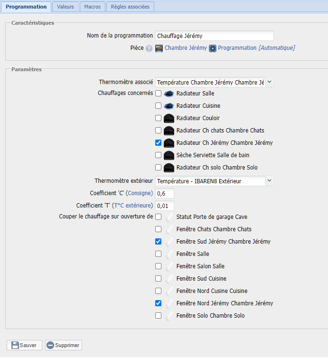
Task: Uncheck Radiateur Ch Jérémy Chambre Jérémy checkbox
Action: [158, 143]
